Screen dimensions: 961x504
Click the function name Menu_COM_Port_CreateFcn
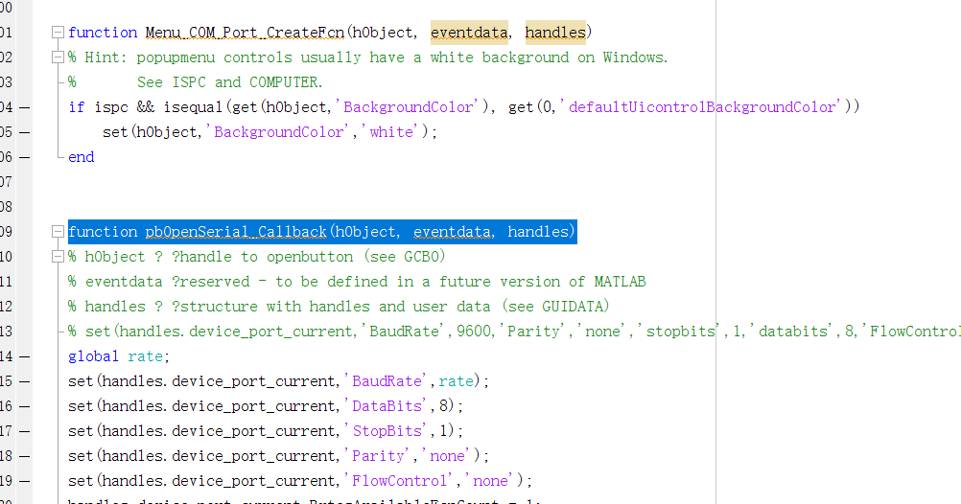coord(246,33)
